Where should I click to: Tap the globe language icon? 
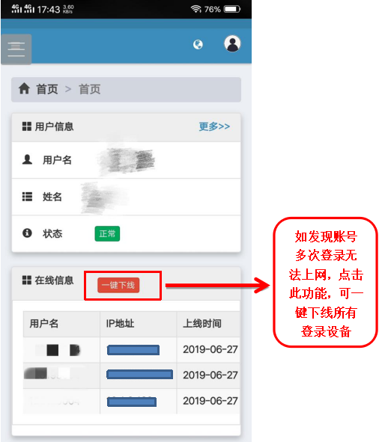click(198, 44)
